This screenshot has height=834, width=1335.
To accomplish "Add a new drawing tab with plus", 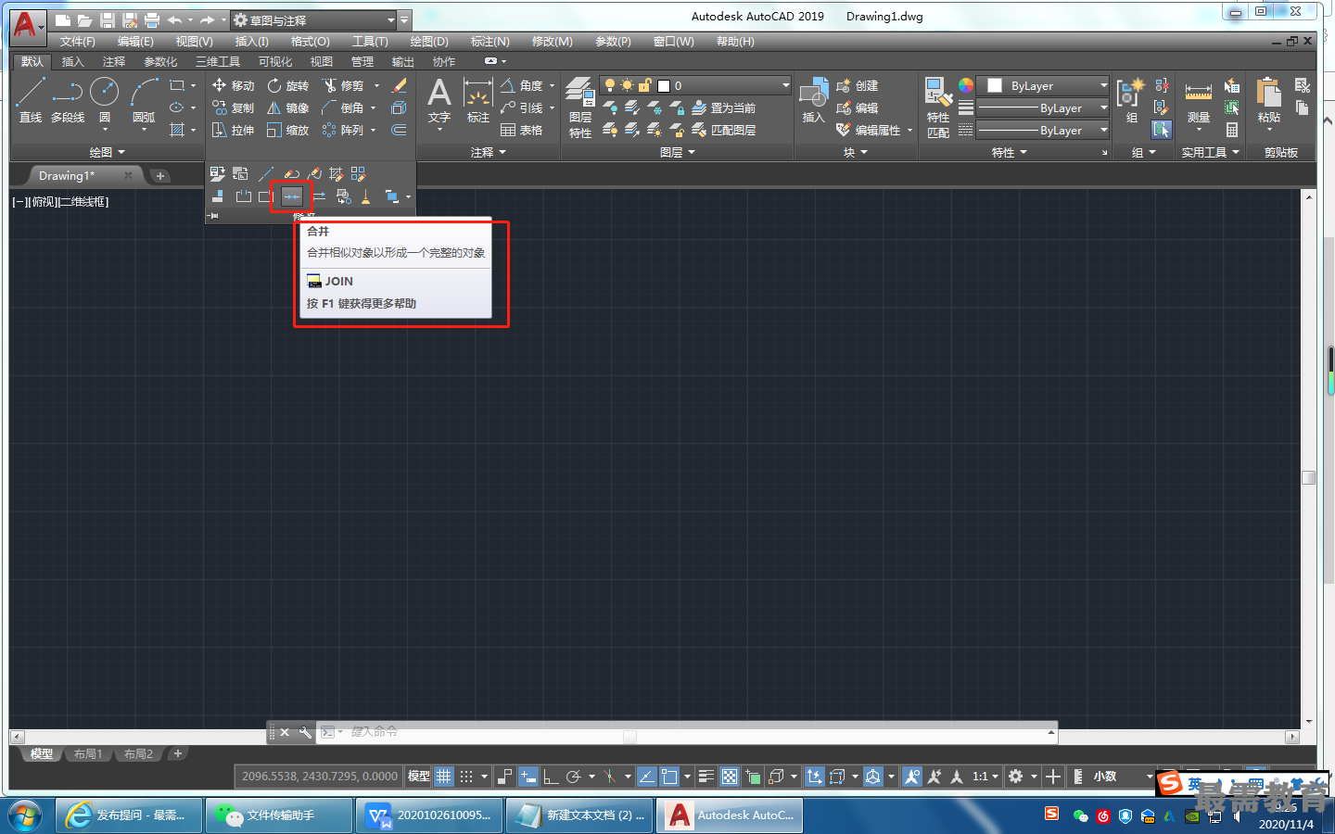I will pos(160,175).
